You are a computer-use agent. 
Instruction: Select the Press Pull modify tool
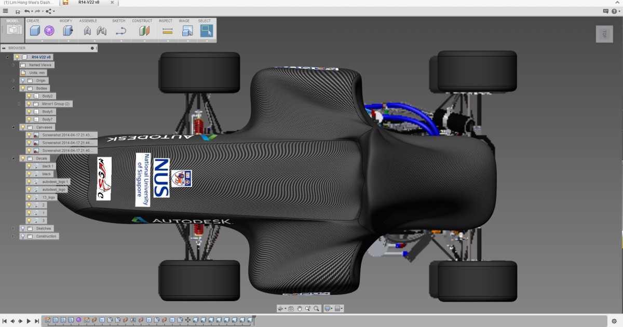(x=67, y=30)
